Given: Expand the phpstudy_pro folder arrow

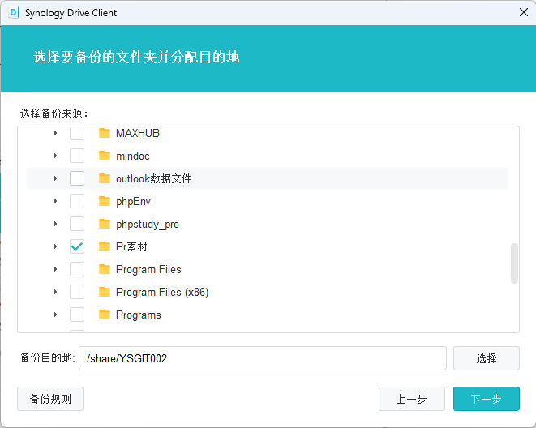Looking at the screenshot, I should click(55, 224).
